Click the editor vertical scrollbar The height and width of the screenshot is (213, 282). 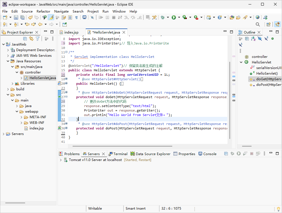230,100
